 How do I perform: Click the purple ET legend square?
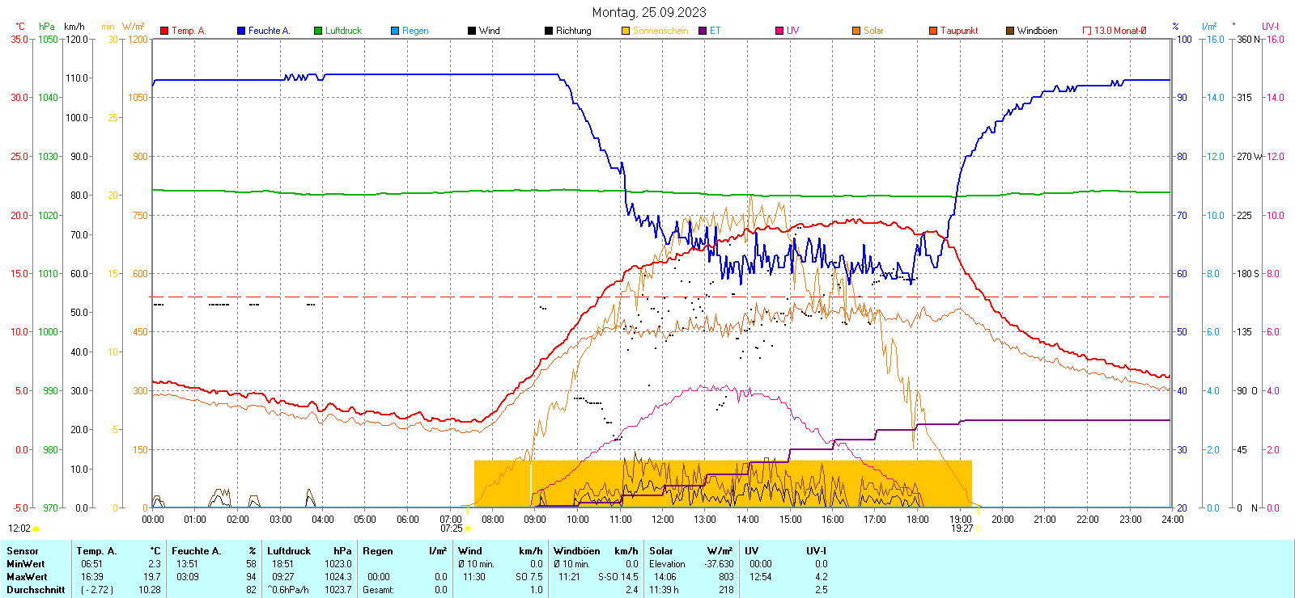click(703, 31)
